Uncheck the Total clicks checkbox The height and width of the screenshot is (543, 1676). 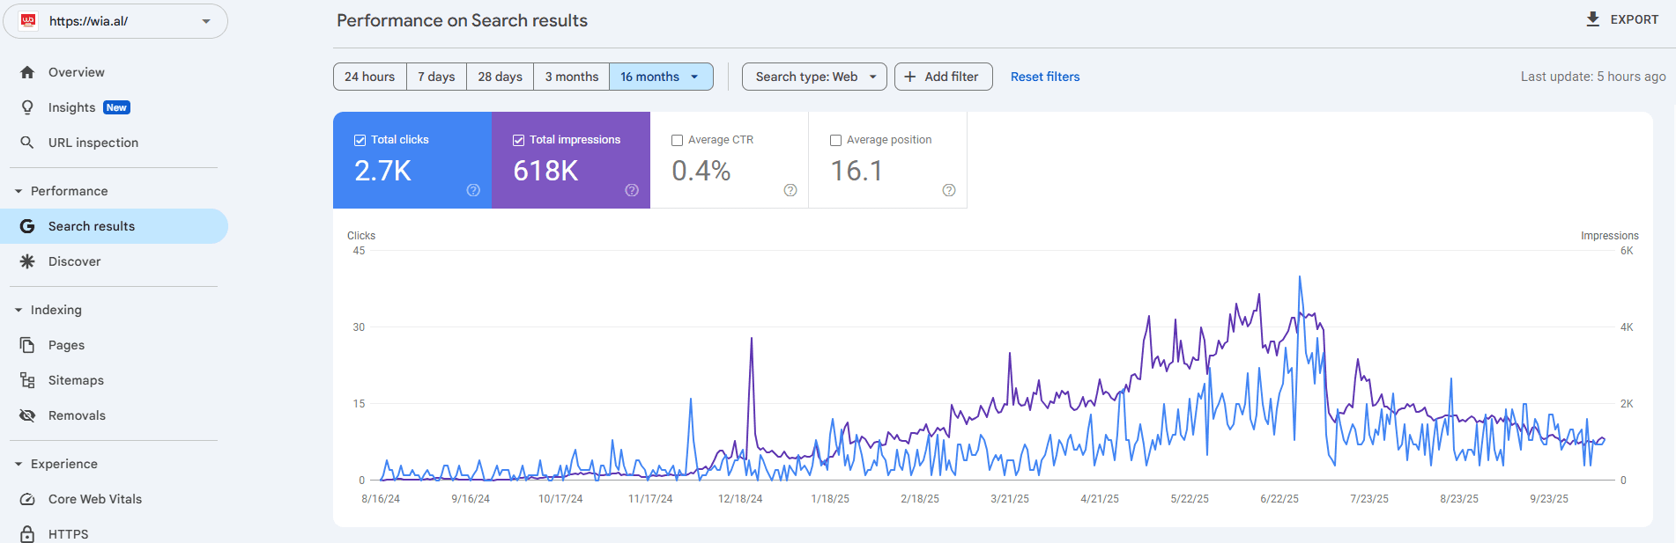point(360,140)
